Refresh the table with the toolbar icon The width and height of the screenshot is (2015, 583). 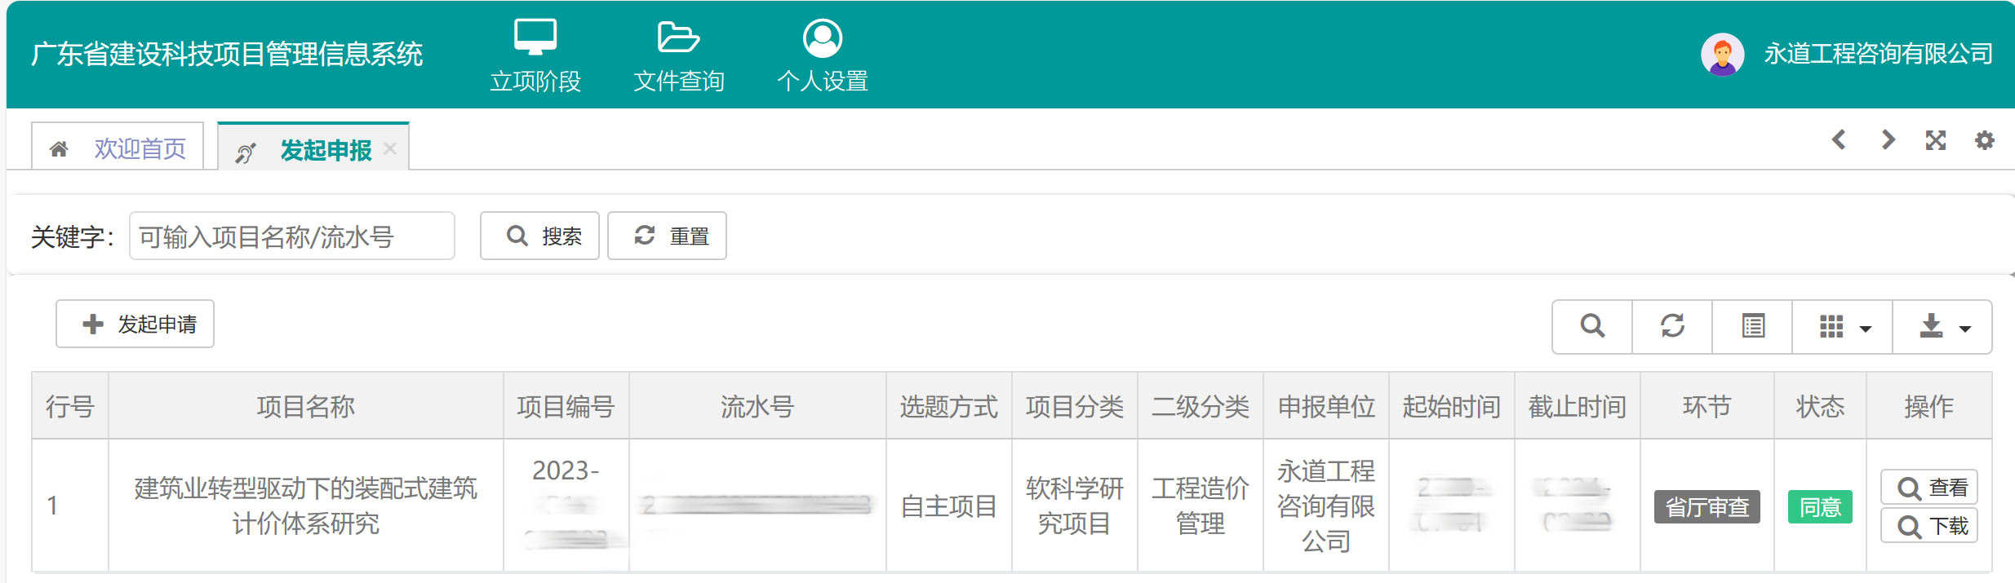click(1672, 326)
